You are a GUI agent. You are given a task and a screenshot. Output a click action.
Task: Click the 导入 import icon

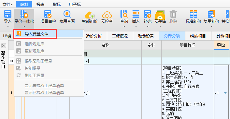(8, 14)
